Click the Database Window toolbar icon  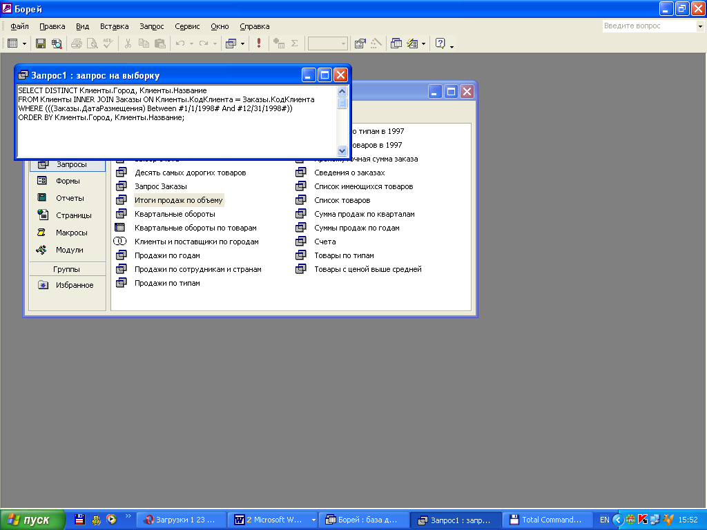coord(396,43)
